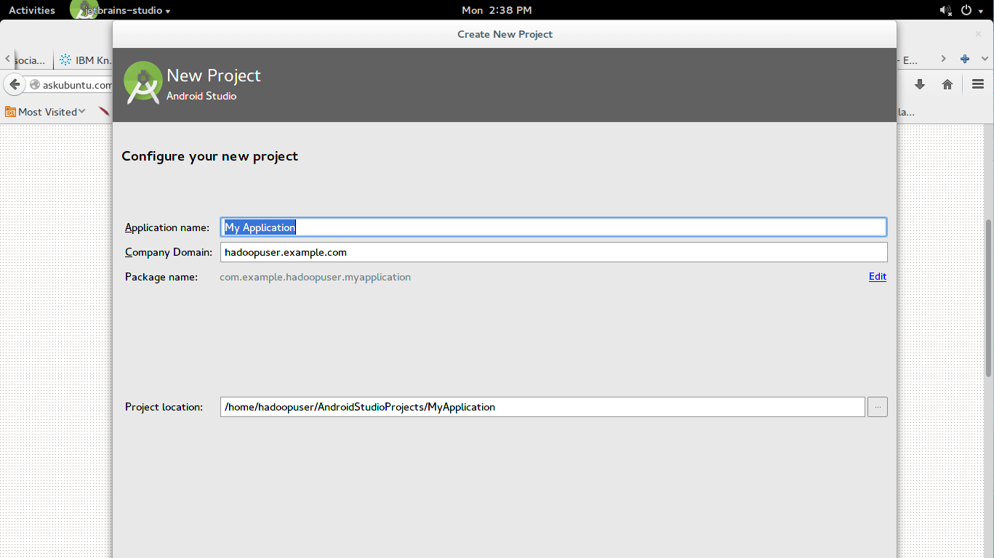
Task: Switch to the IBM Kn... browser tab
Action: 84,60
